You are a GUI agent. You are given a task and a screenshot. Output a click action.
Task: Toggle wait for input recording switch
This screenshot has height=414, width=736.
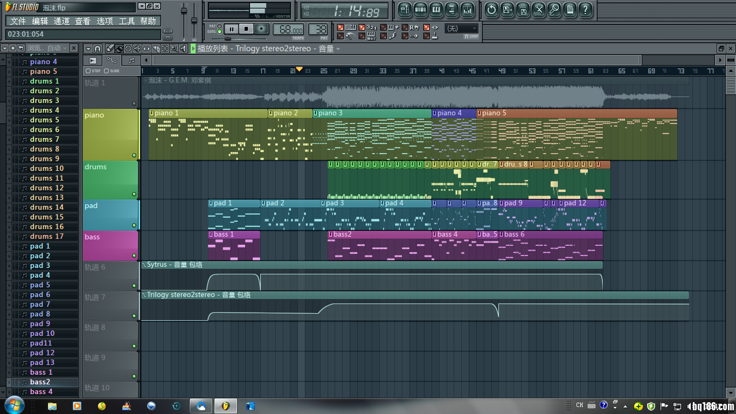[362, 36]
